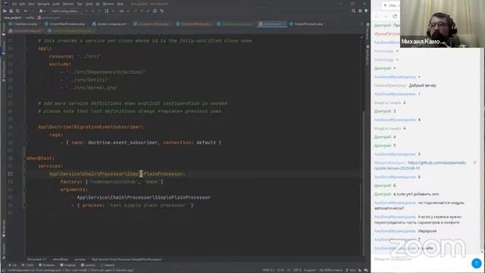Open the TODO tool window
Viewport: 485px width, 273px height.
coord(27,265)
